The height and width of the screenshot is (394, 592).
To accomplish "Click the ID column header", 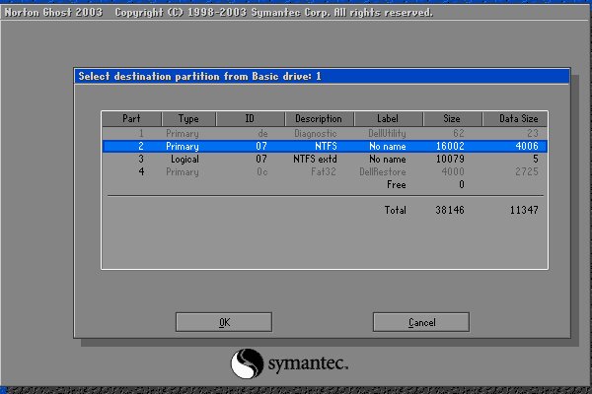I will tap(250, 118).
